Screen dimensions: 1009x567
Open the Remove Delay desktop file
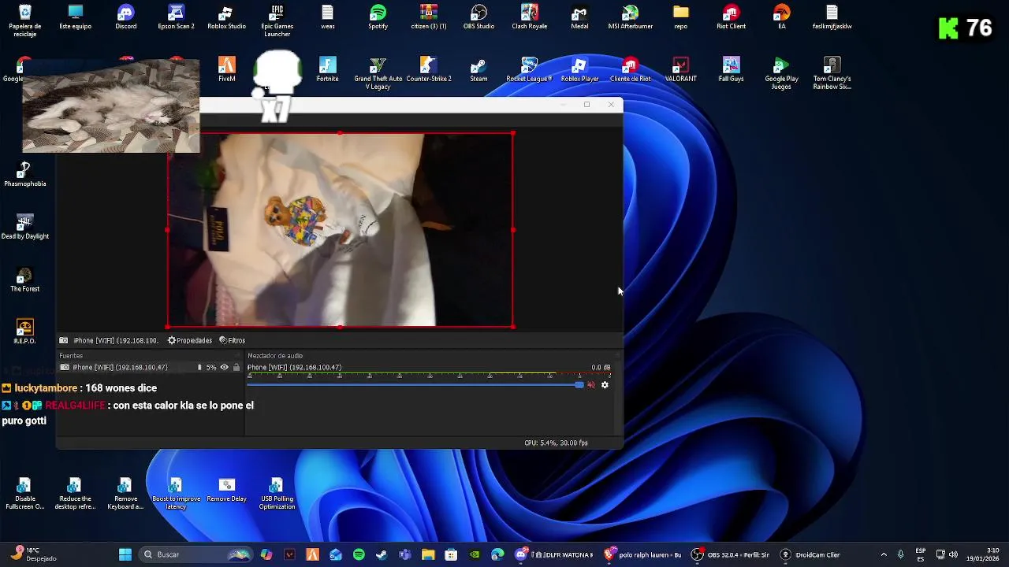(226, 490)
